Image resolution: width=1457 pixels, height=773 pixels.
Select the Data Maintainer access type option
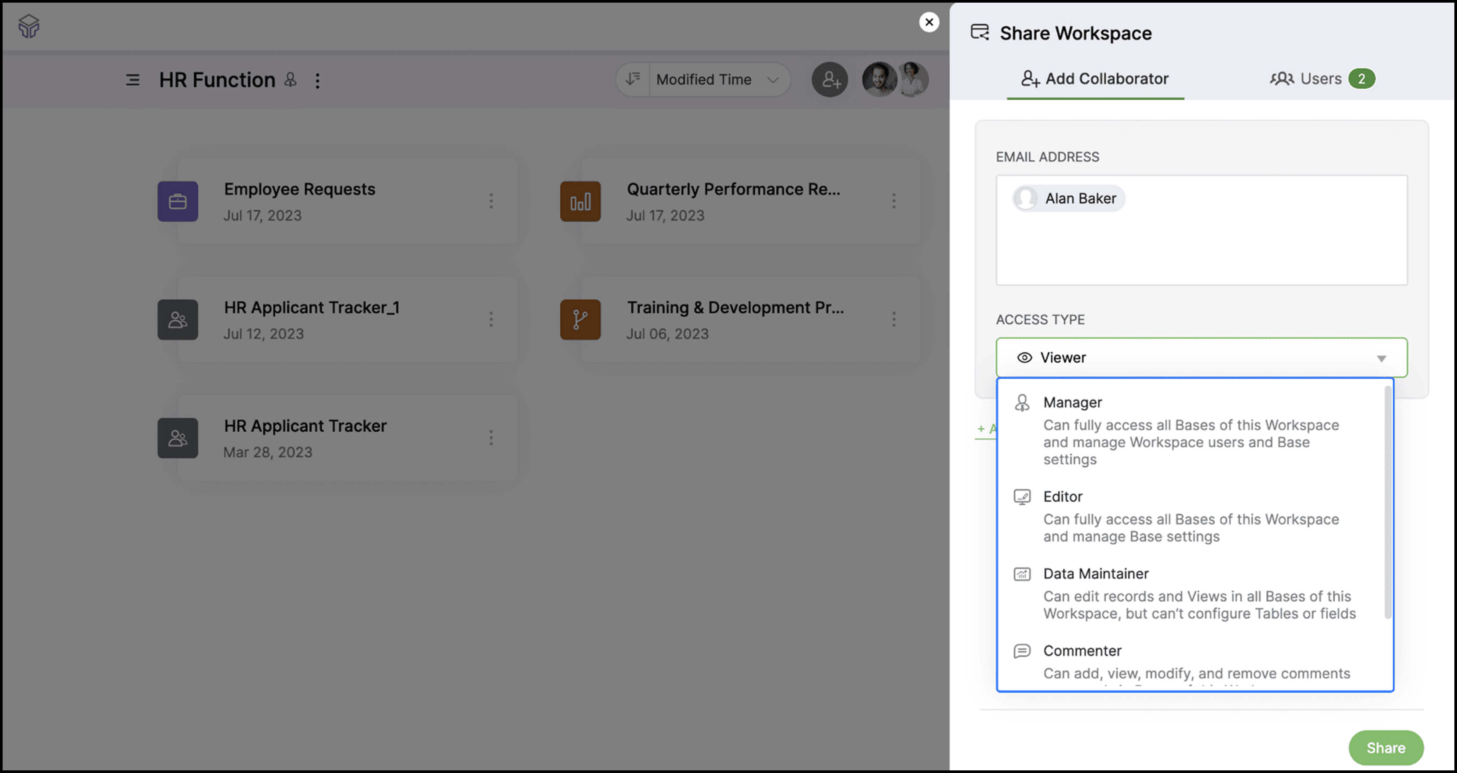pyautogui.click(x=1095, y=573)
